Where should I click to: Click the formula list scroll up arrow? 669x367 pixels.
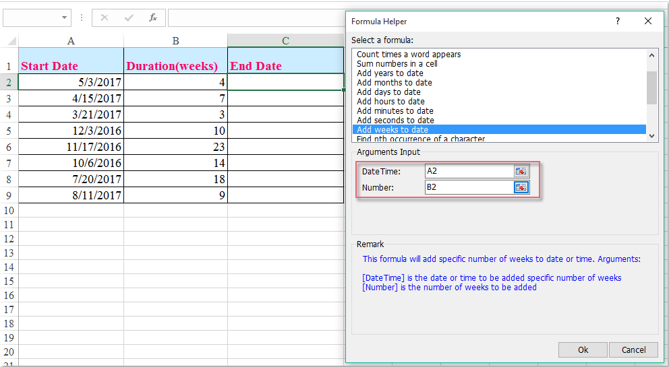click(651, 55)
